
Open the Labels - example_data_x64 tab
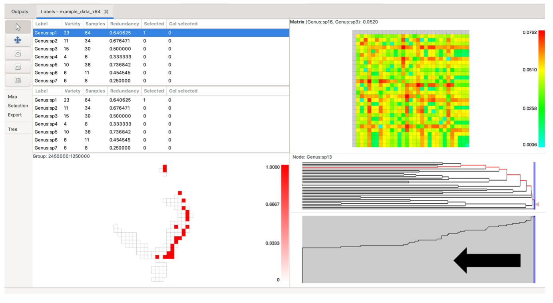[70, 12]
